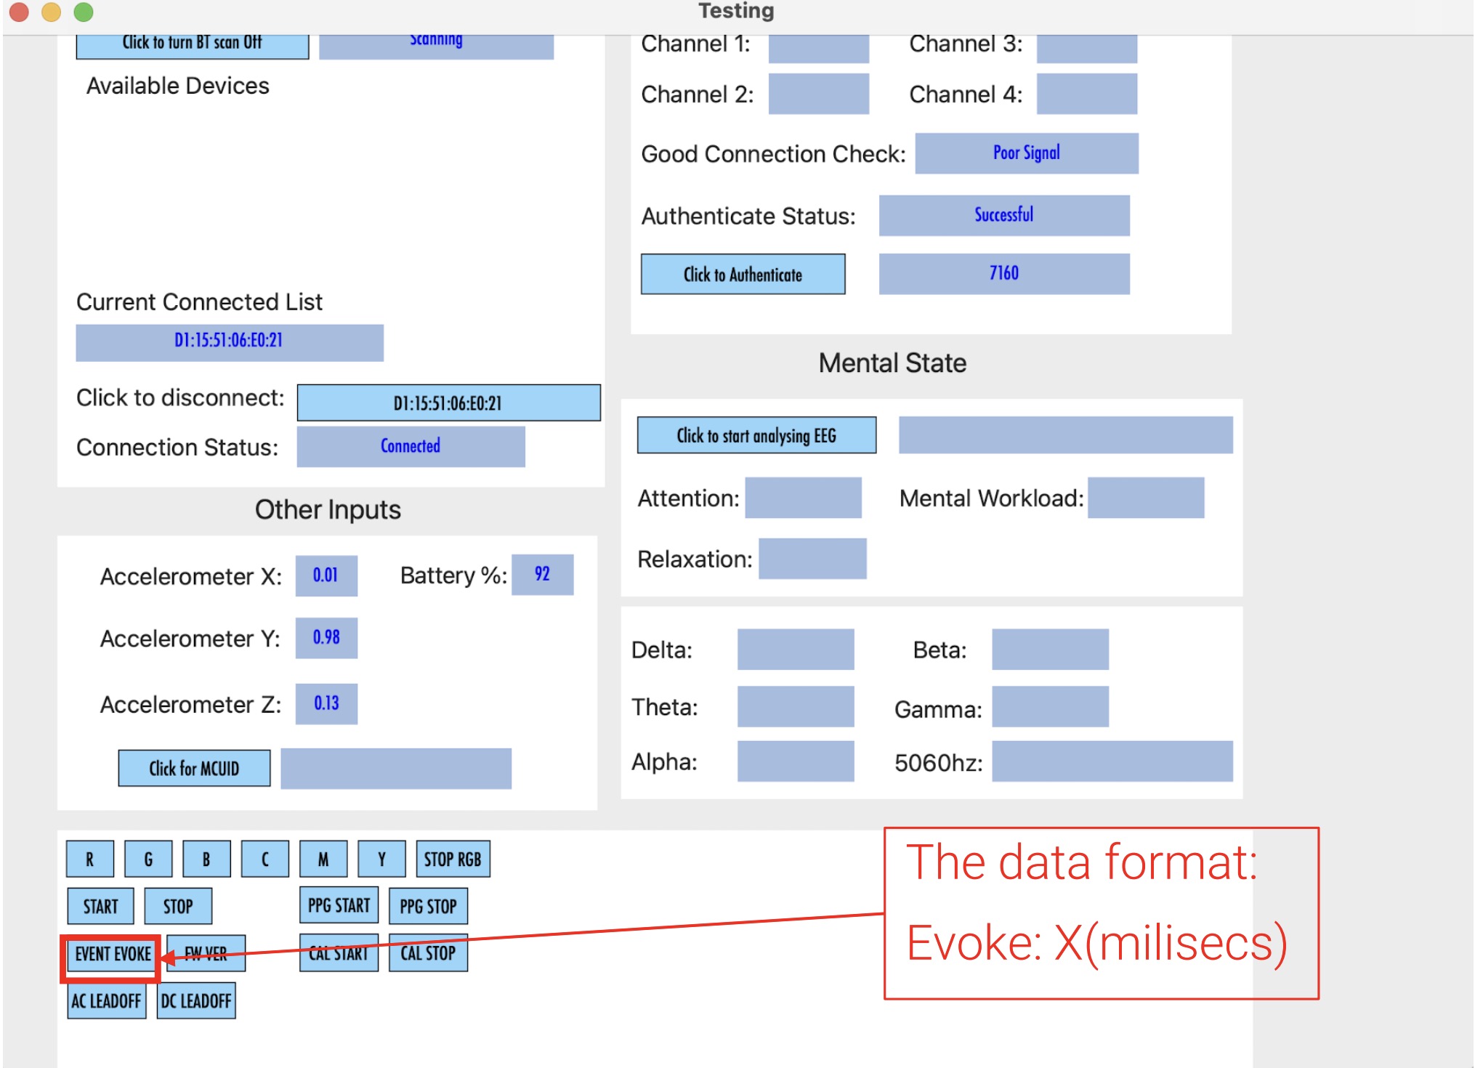Screen dimensions: 1475x1068
Task: Toggle BT scan off
Action: [193, 43]
